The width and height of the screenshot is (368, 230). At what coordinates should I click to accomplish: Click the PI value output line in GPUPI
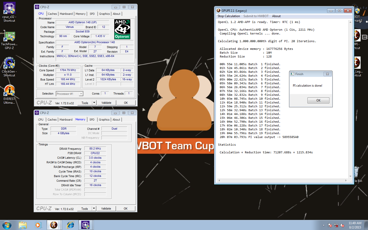click(259, 137)
